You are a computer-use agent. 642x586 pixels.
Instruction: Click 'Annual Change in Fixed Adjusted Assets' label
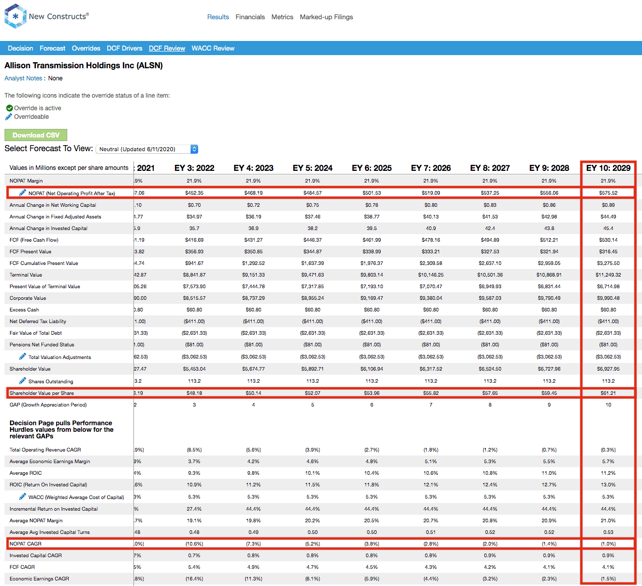pos(55,217)
